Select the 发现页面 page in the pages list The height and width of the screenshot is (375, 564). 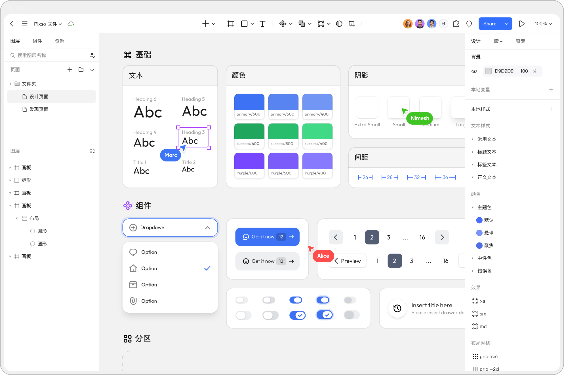point(39,109)
